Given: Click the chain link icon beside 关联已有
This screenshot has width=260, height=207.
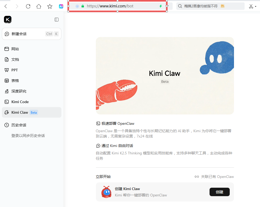Looking at the screenshot, I should tap(197, 177).
